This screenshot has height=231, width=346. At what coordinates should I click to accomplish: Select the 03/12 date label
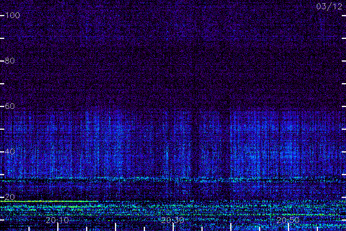(x=329, y=7)
